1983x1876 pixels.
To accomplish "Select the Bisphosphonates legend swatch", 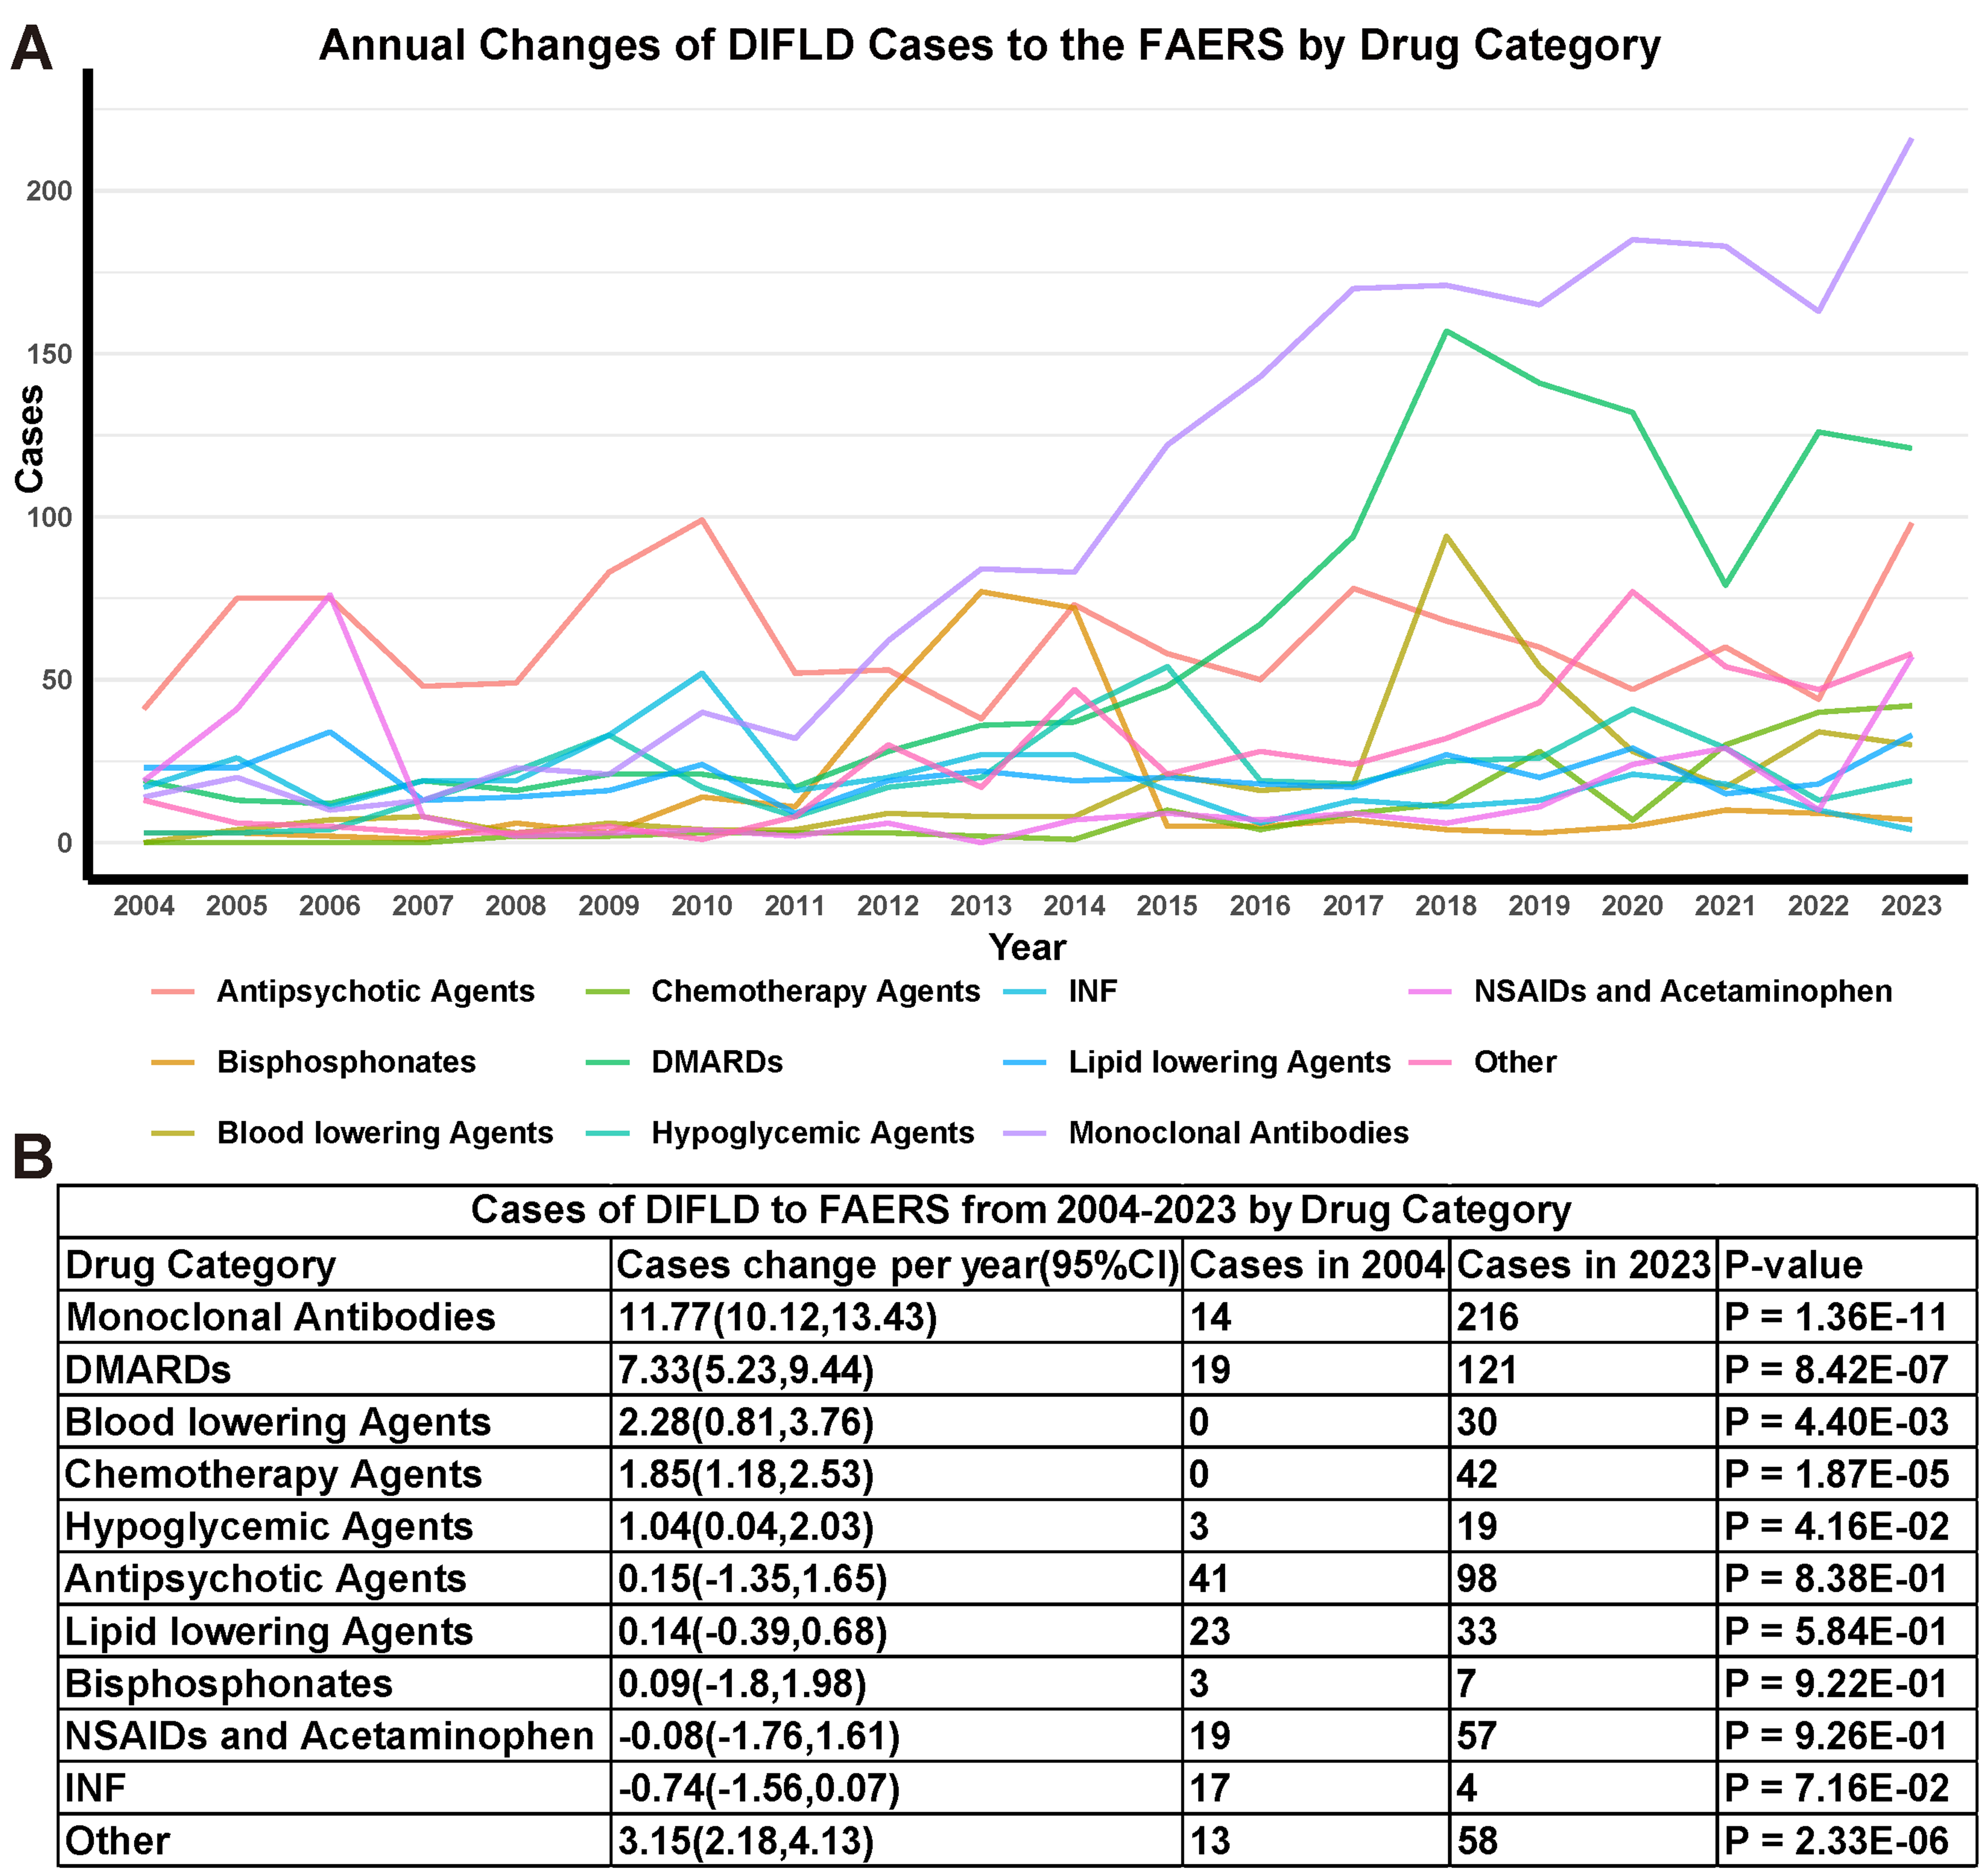I will point(172,1063).
